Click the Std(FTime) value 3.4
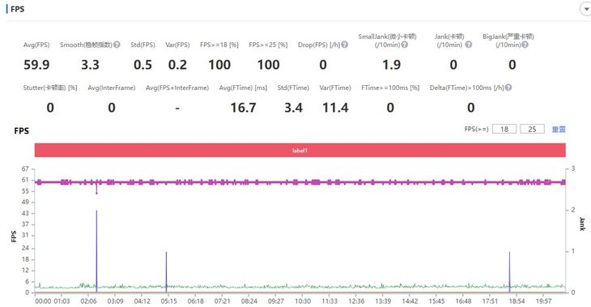This screenshot has width=591, height=307. click(x=293, y=108)
